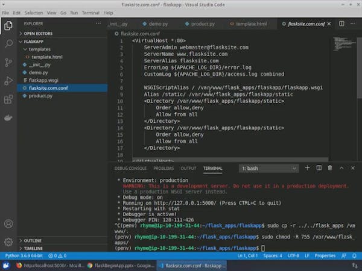Open editor more actions ellipsis

(353, 23)
